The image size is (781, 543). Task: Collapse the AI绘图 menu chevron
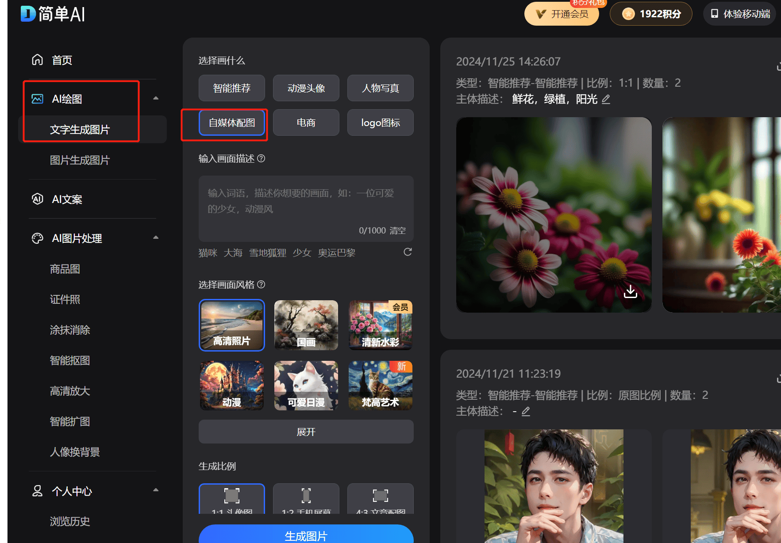pyautogui.click(x=156, y=97)
